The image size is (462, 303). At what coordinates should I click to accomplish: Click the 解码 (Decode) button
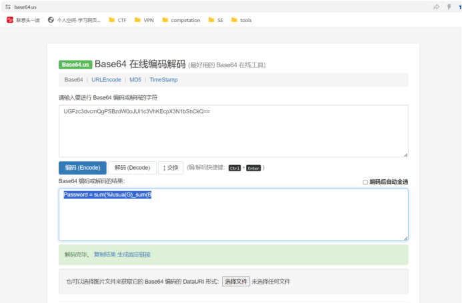[x=132, y=168]
